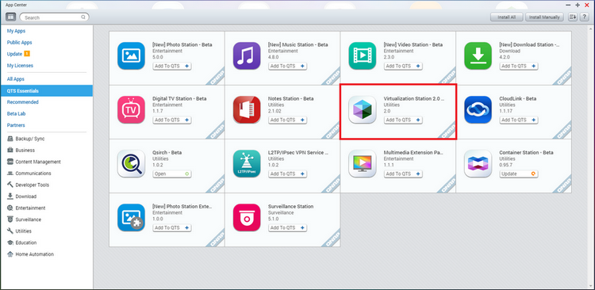Select the Music Station purple note icon
The height and width of the screenshot is (290, 595).
click(247, 55)
